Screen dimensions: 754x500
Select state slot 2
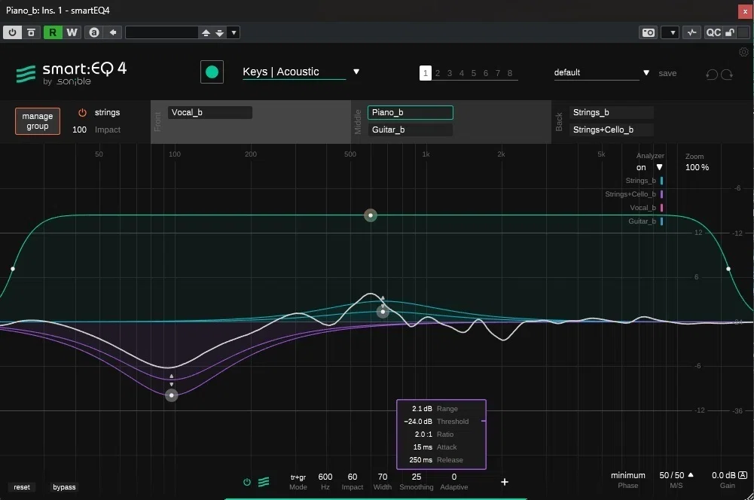(x=438, y=73)
